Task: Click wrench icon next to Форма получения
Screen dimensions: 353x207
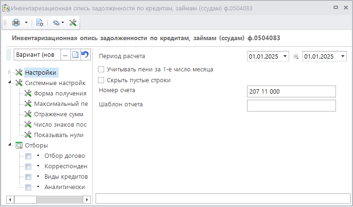Action: (x=28, y=93)
